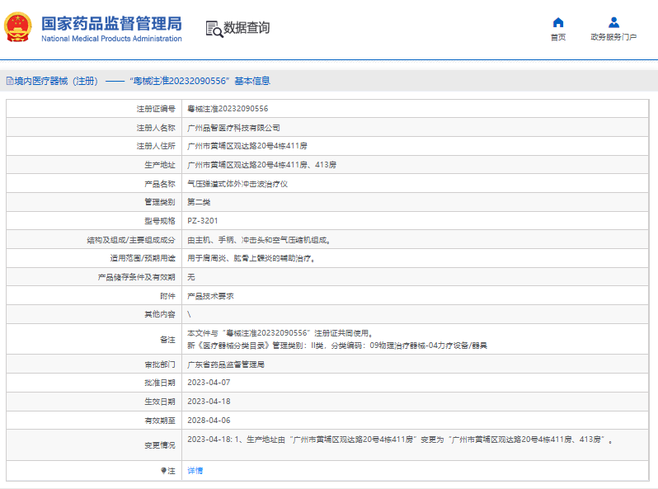Screen dimensions: 658x489
Task: Select 广州品智医疗科技有限公司 cell
Action: (233, 128)
